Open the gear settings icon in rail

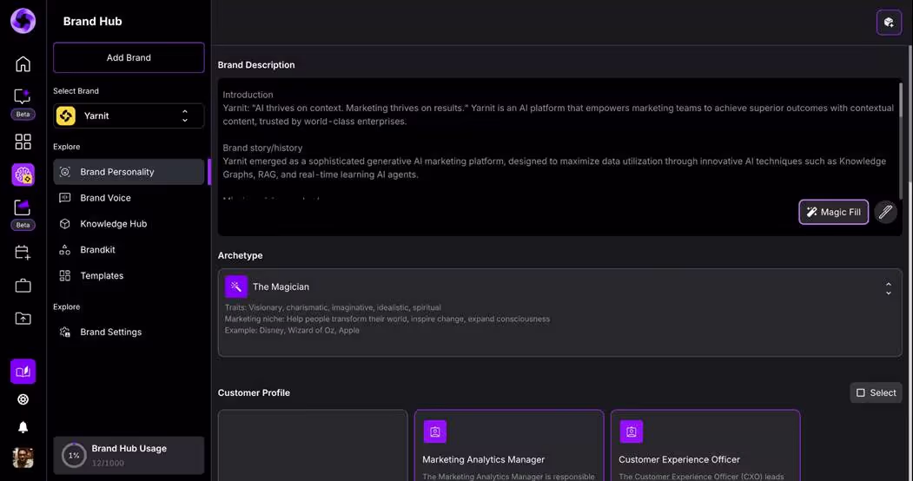[23, 399]
